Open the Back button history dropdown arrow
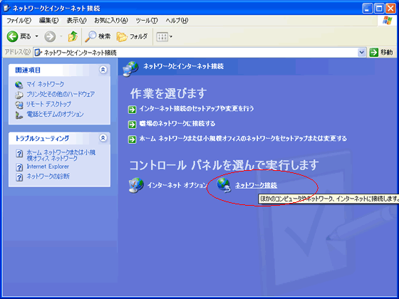The height and width of the screenshot is (299, 399). point(36,36)
